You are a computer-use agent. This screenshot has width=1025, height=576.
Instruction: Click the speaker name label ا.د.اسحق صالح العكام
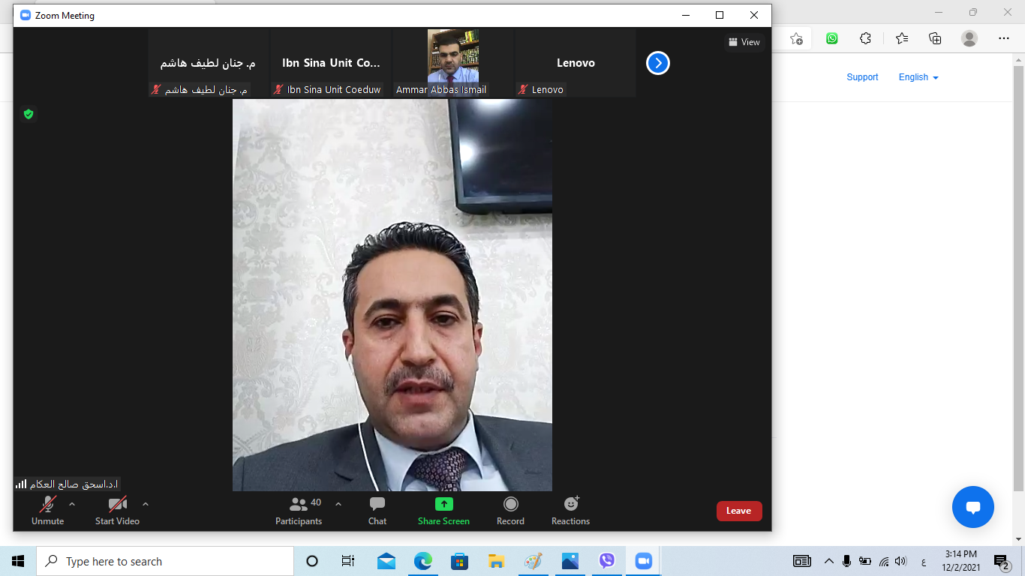(x=74, y=484)
